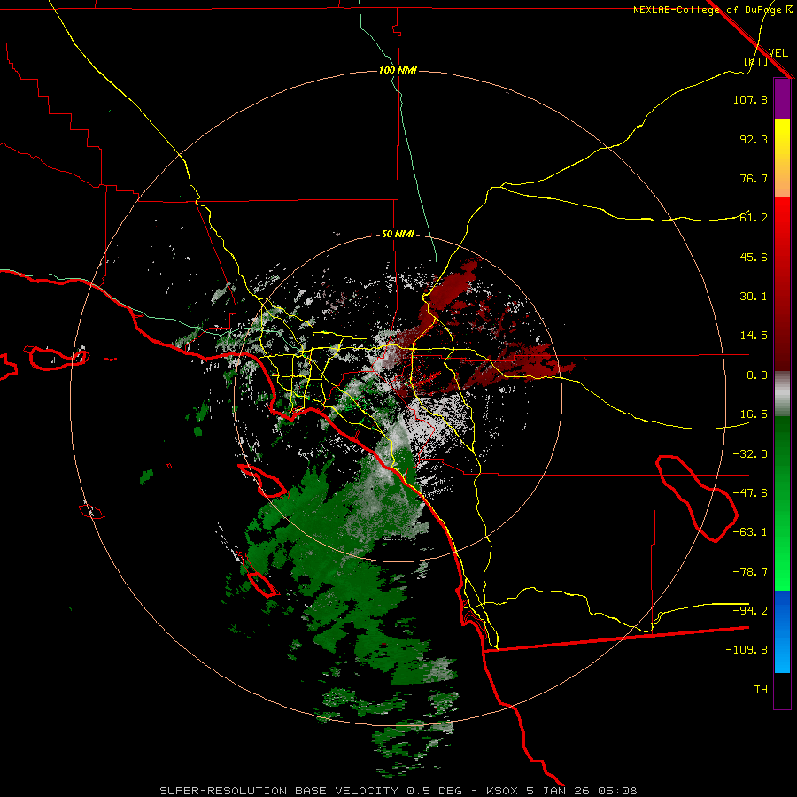Click the 14.5 velocity scale value
Screen dimensions: 797x797
pyautogui.click(x=754, y=336)
